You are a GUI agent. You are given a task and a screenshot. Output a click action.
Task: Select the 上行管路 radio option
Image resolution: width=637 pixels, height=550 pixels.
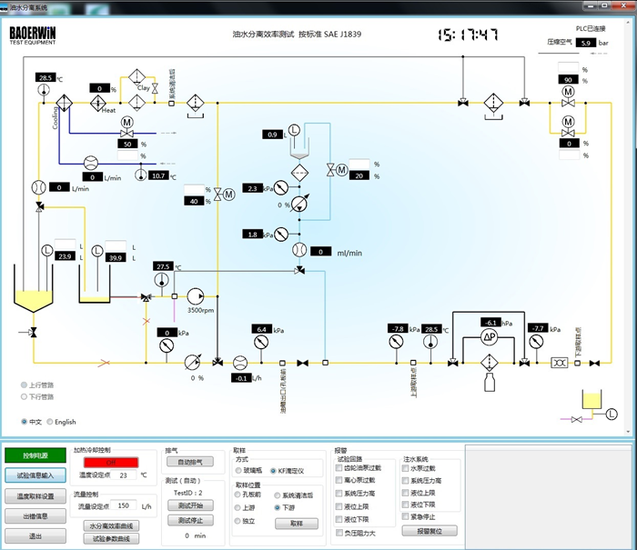pyautogui.click(x=24, y=385)
